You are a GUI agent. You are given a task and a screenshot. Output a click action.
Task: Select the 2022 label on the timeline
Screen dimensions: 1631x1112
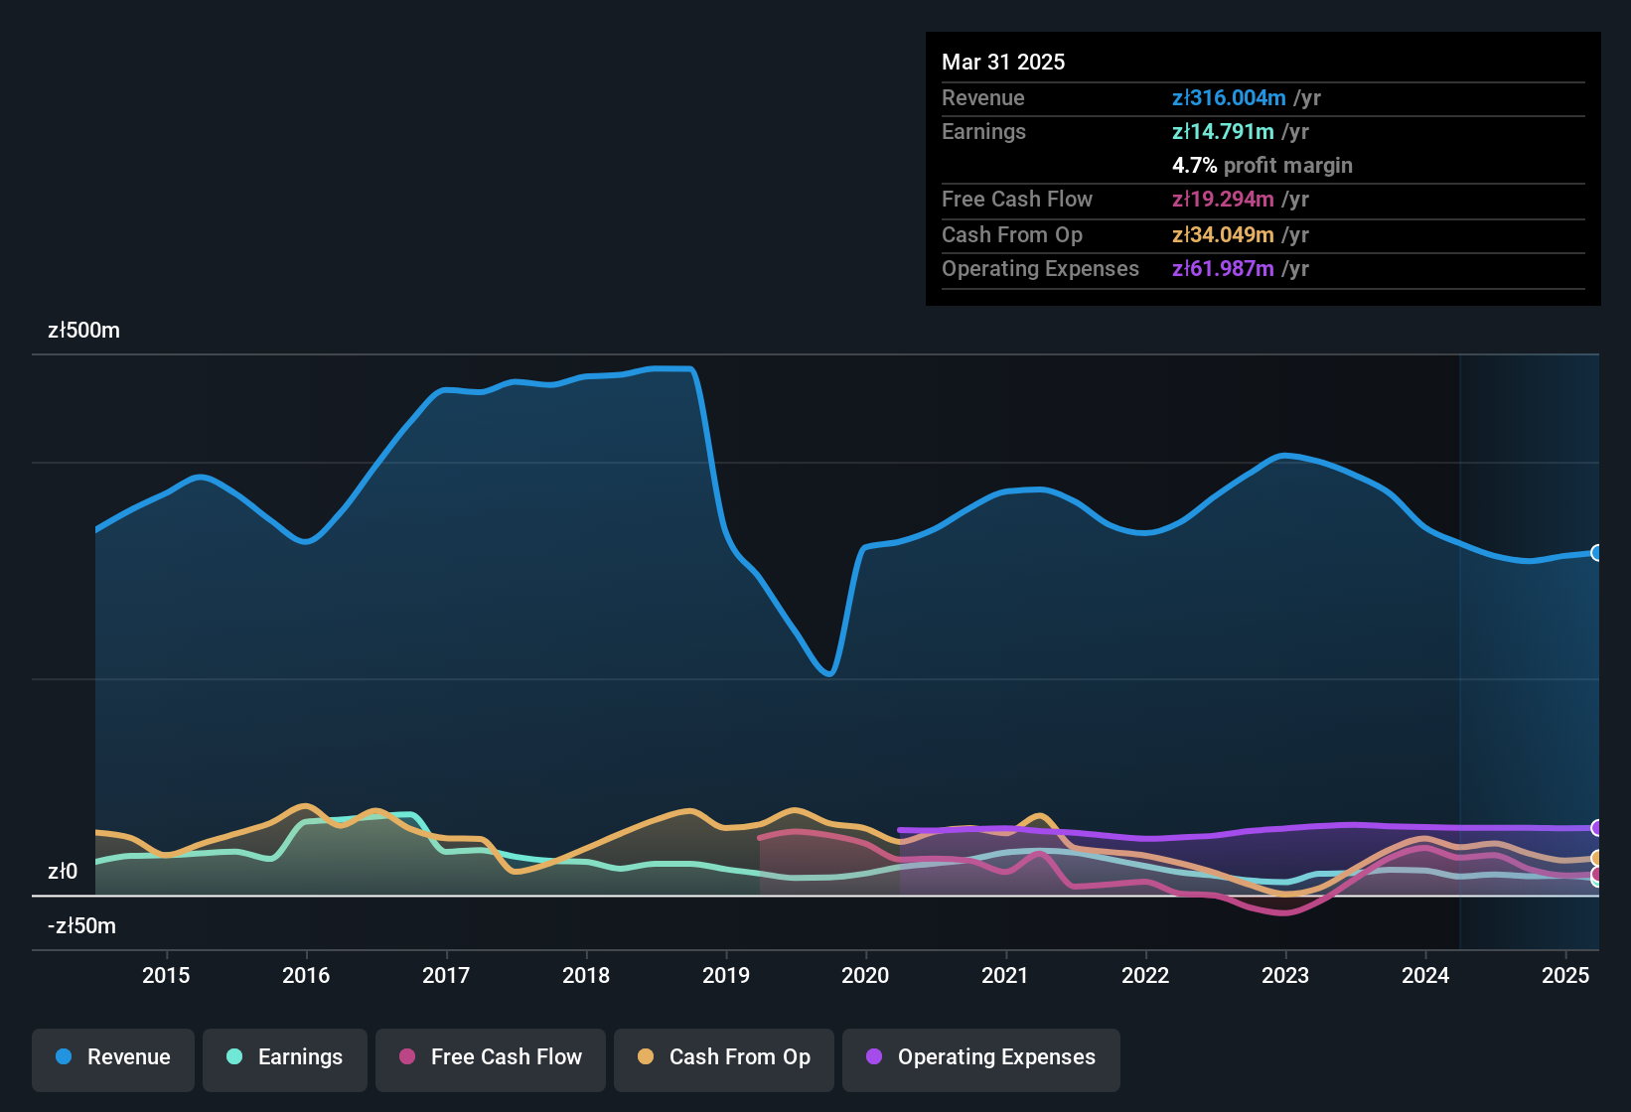[x=1145, y=975]
